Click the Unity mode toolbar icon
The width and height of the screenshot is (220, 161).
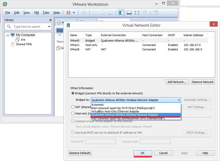[x=145, y=13]
